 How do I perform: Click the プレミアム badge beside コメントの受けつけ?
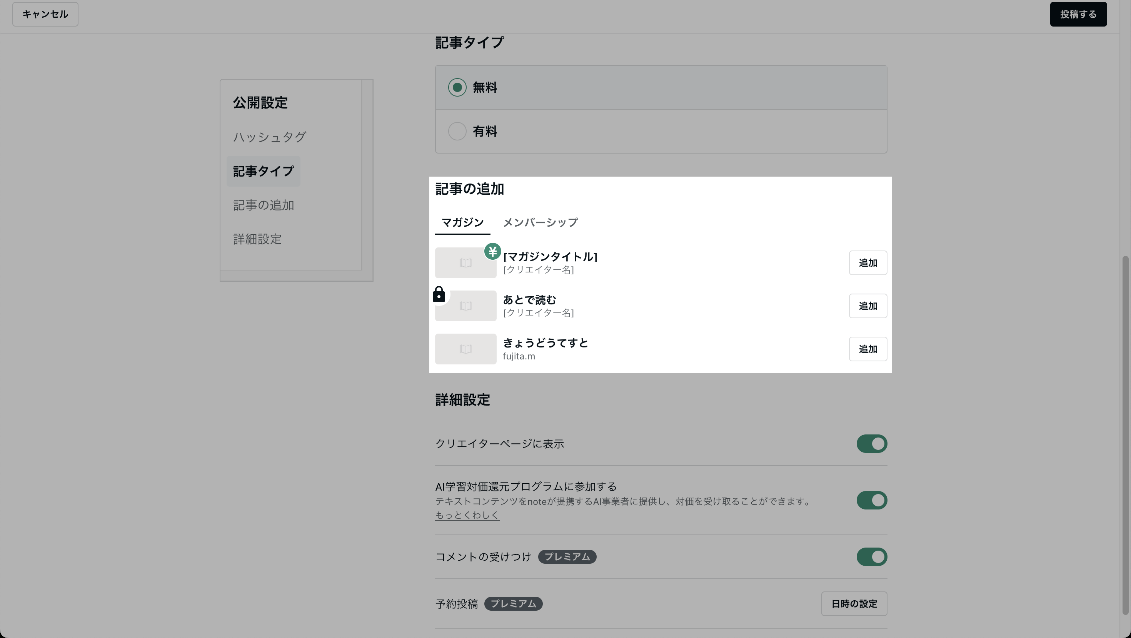tap(567, 557)
